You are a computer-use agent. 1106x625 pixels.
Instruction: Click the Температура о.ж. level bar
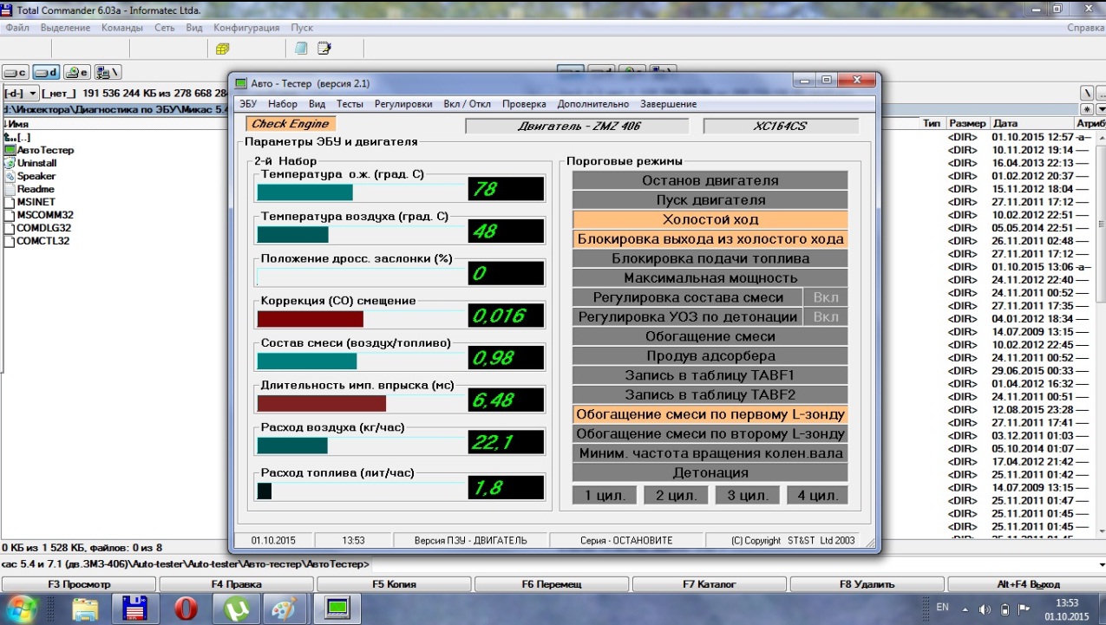tap(359, 192)
